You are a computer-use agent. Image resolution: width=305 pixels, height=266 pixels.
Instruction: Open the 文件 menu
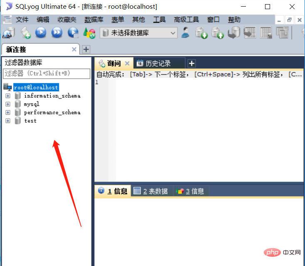(22, 20)
